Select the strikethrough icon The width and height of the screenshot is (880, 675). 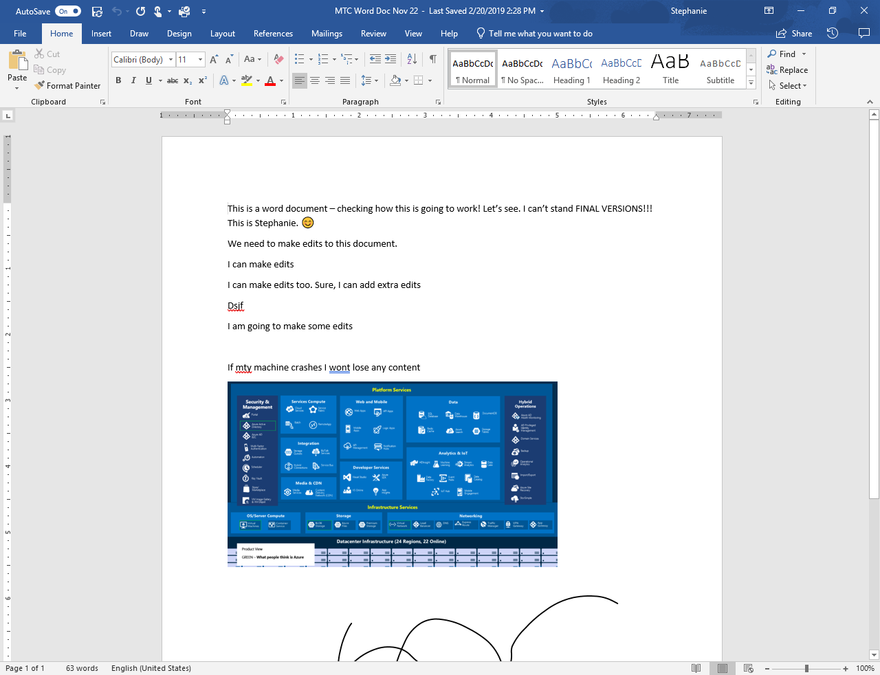click(x=172, y=80)
